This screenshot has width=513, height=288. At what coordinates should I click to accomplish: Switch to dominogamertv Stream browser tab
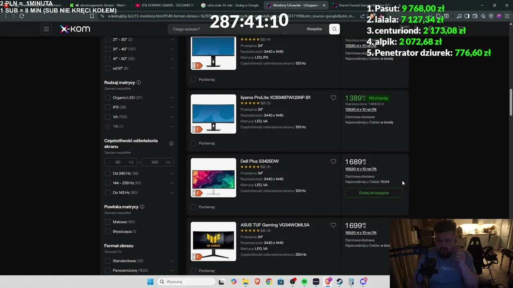[x=99, y=5]
